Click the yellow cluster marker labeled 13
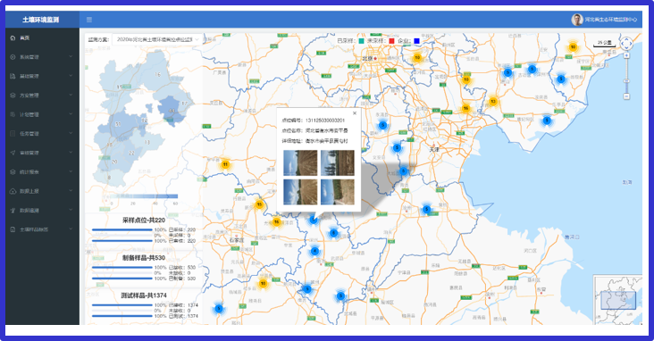The width and height of the screenshot is (654, 341). [x=493, y=101]
